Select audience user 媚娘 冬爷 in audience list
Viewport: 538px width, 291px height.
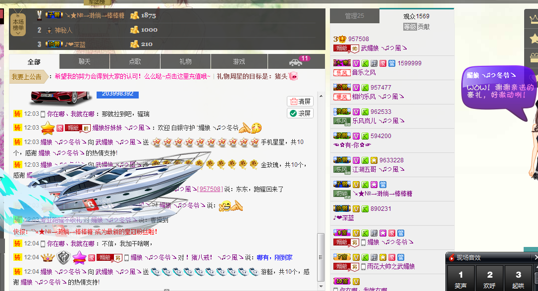[392, 238]
